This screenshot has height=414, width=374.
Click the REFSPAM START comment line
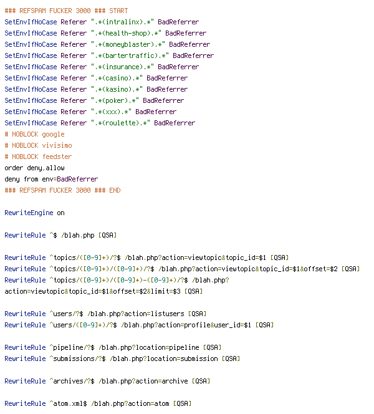coord(64,11)
